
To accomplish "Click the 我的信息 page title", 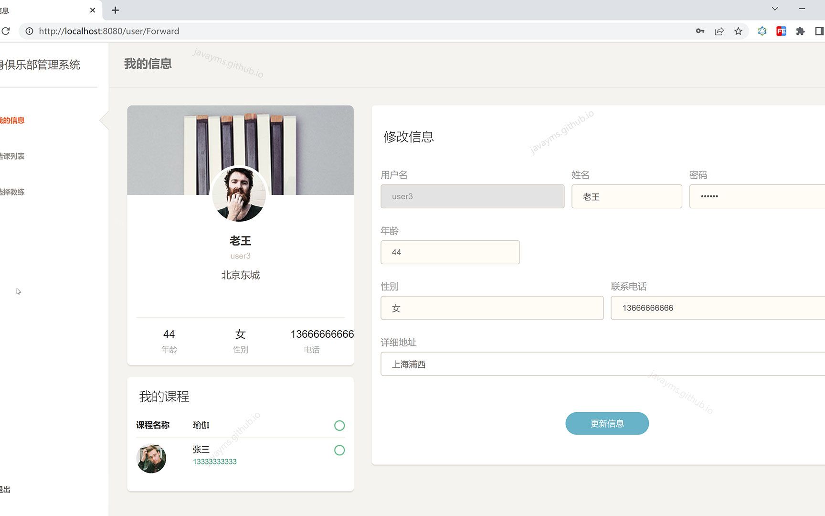I will point(148,64).
